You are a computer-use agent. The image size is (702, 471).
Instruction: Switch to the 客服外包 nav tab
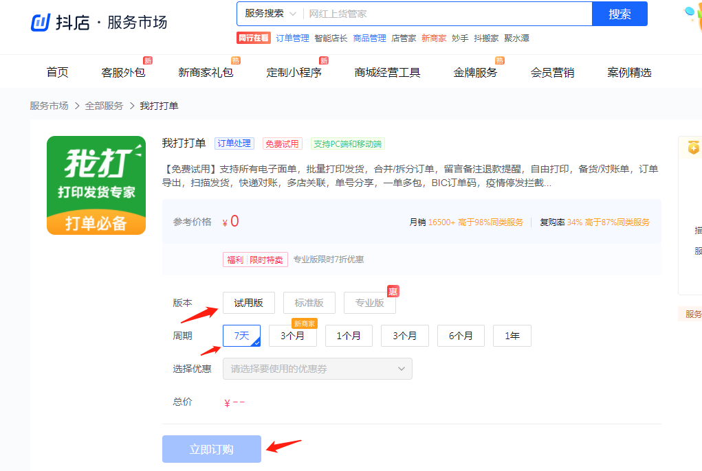(x=123, y=72)
